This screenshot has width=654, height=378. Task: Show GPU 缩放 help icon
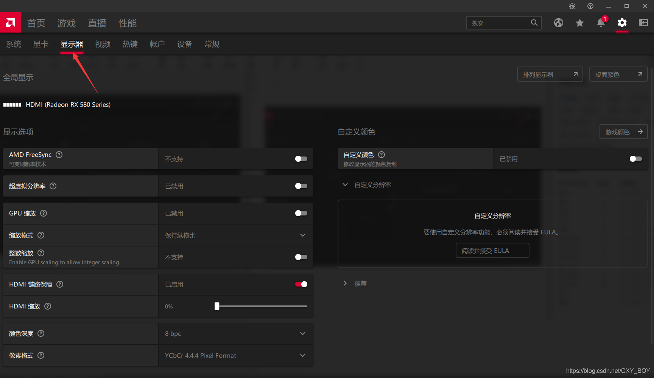(44, 213)
